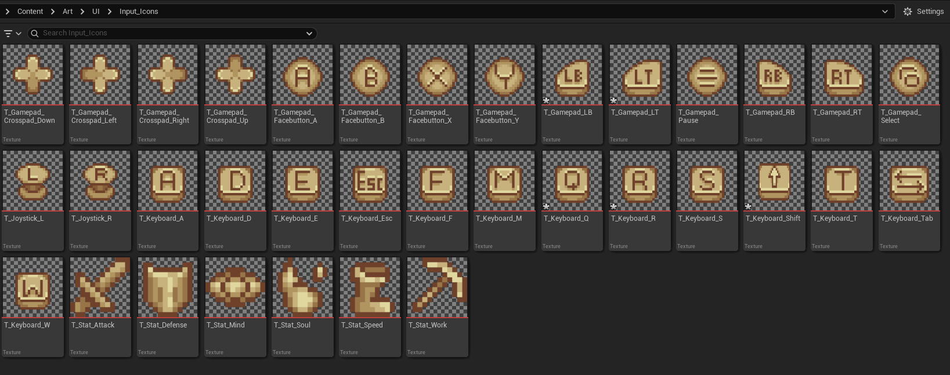Screen dimensions: 950x375
Task: Click the Search Input_Icons field
Action: click(168, 34)
